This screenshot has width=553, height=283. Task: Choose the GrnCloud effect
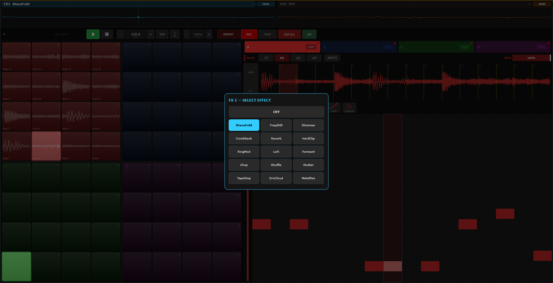pyautogui.click(x=276, y=178)
